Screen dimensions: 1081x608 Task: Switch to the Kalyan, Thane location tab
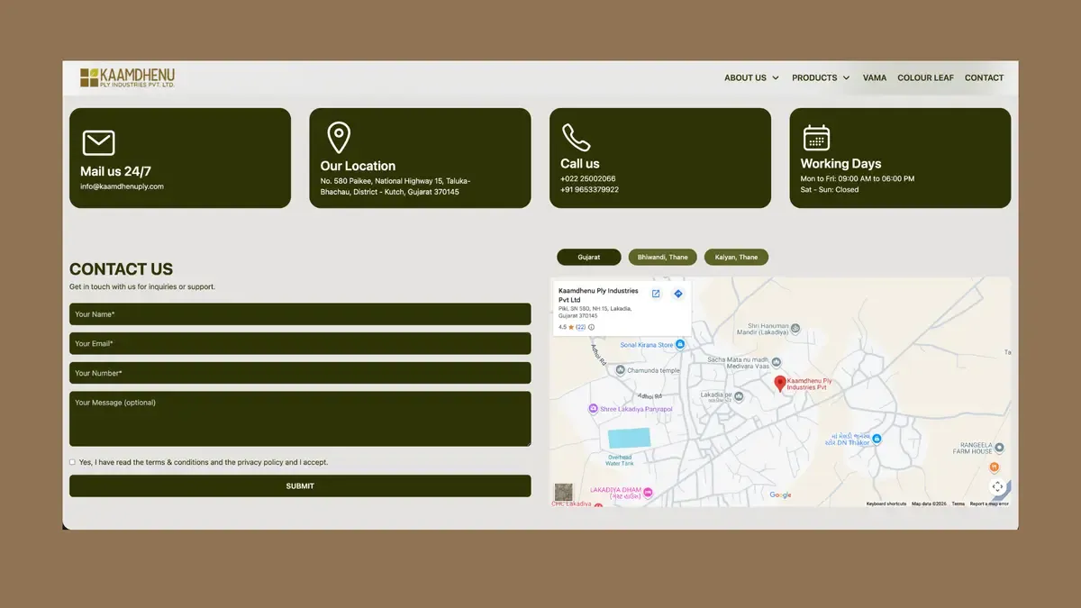click(x=736, y=258)
